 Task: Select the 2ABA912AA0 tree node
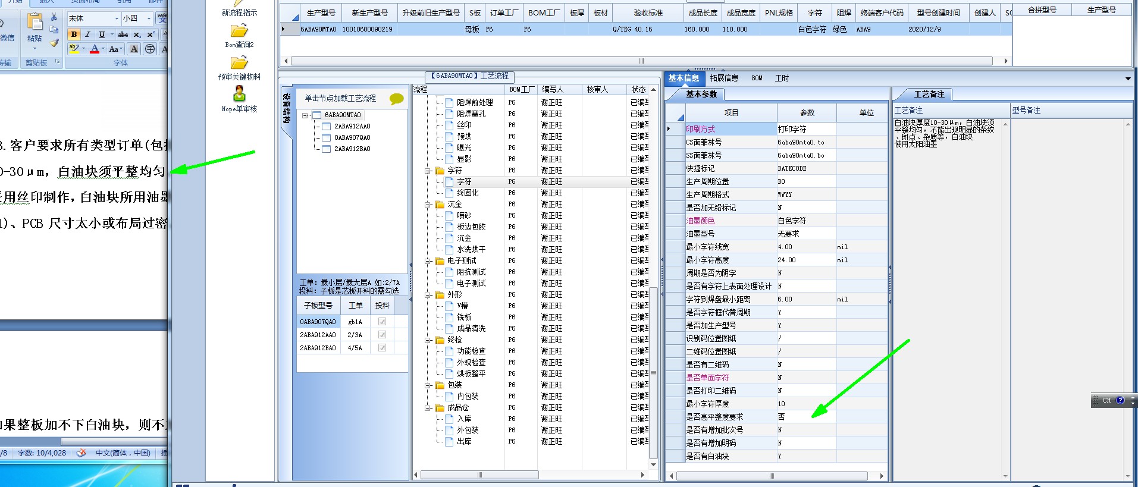tap(352, 127)
